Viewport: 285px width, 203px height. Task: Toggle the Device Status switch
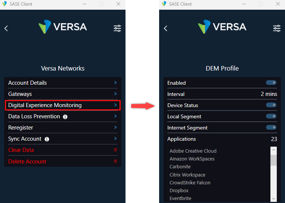coord(271,105)
